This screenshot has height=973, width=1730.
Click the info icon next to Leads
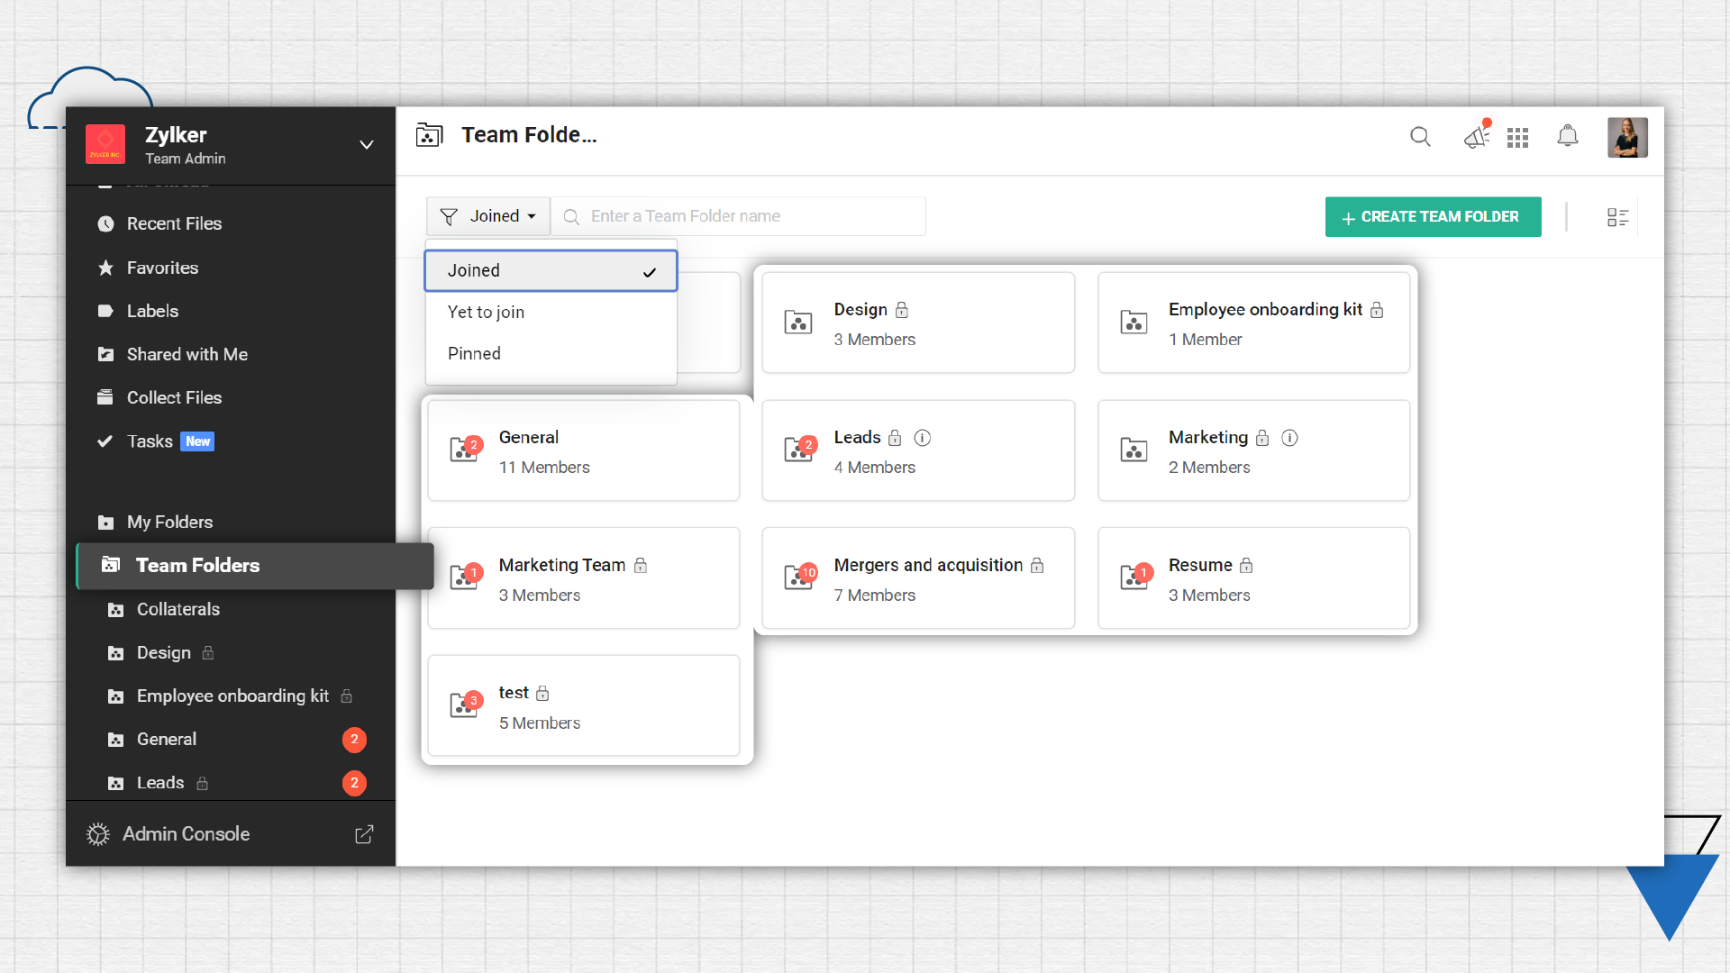[x=922, y=438]
